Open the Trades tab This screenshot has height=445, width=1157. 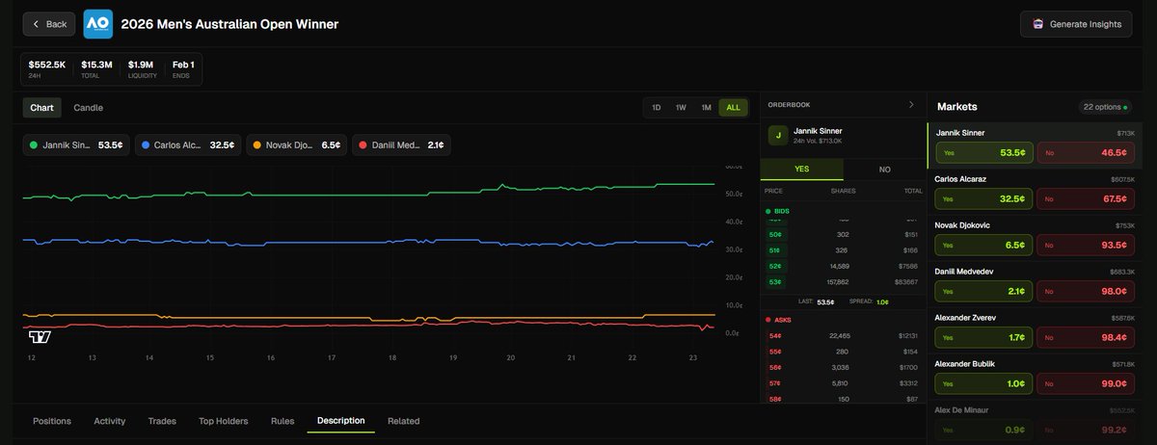(162, 421)
